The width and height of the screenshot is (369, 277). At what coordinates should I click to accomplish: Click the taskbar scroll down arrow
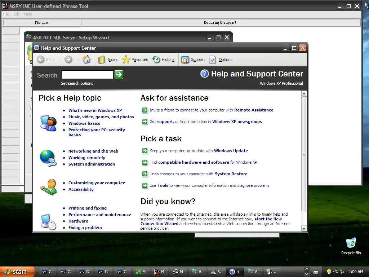coord(307,274)
